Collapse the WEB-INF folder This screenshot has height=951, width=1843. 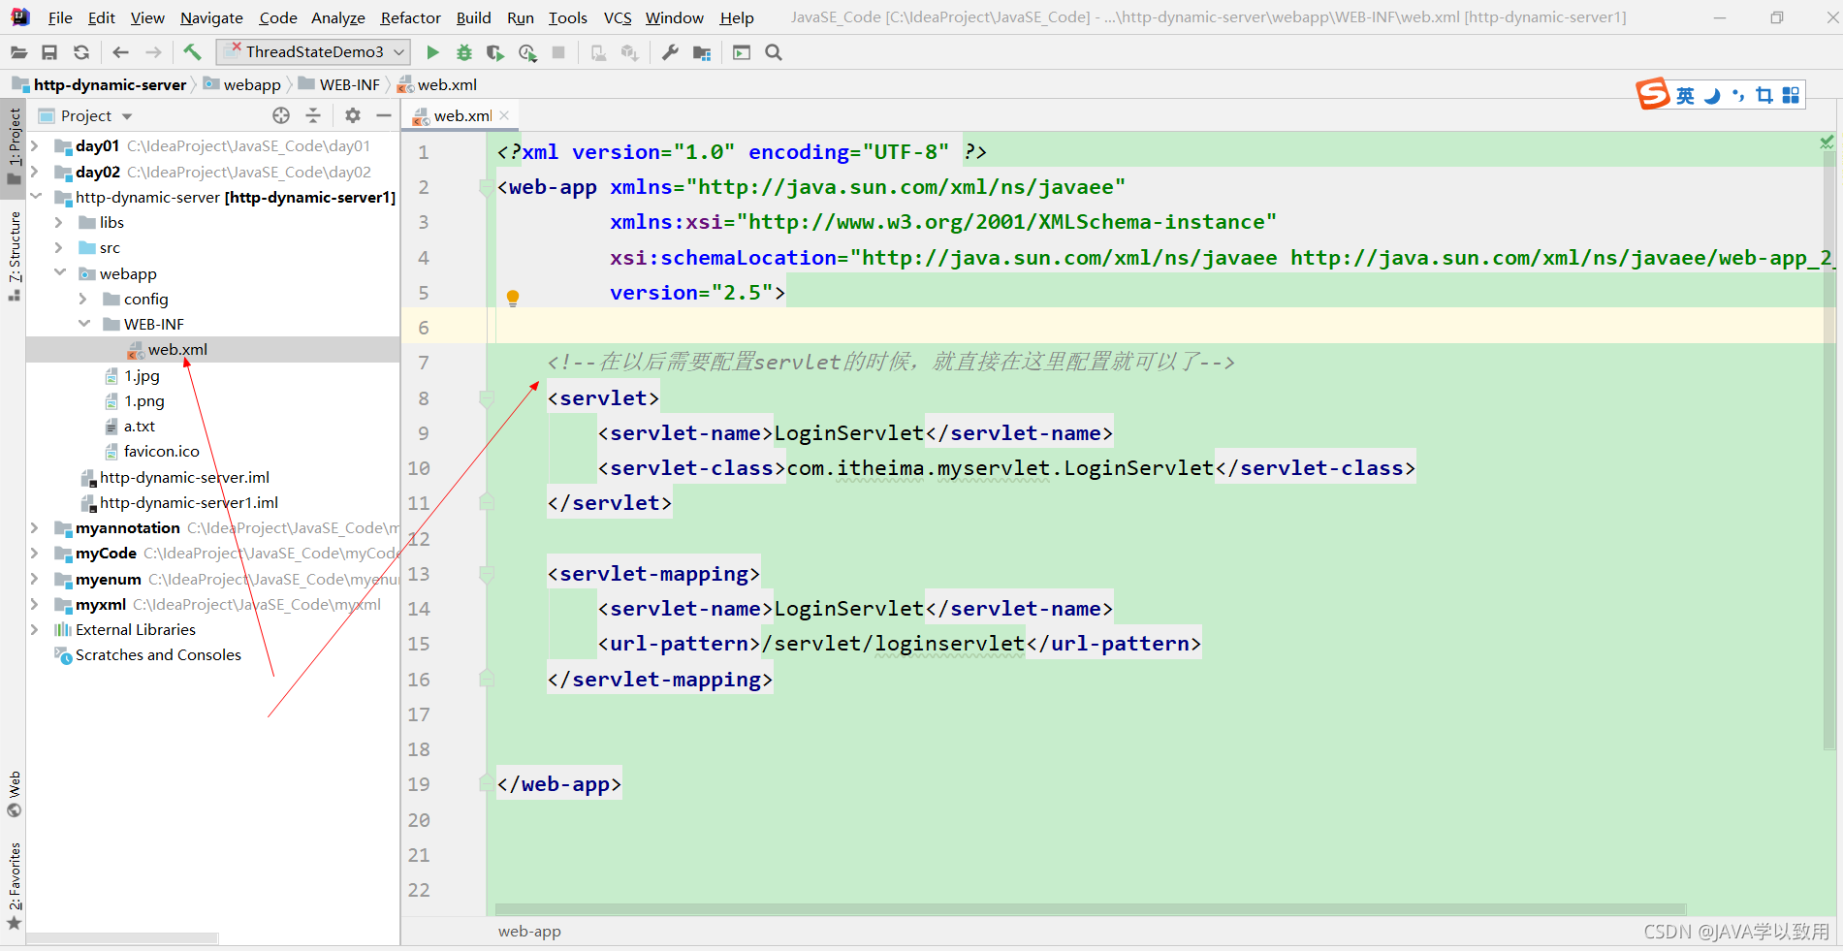point(83,324)
